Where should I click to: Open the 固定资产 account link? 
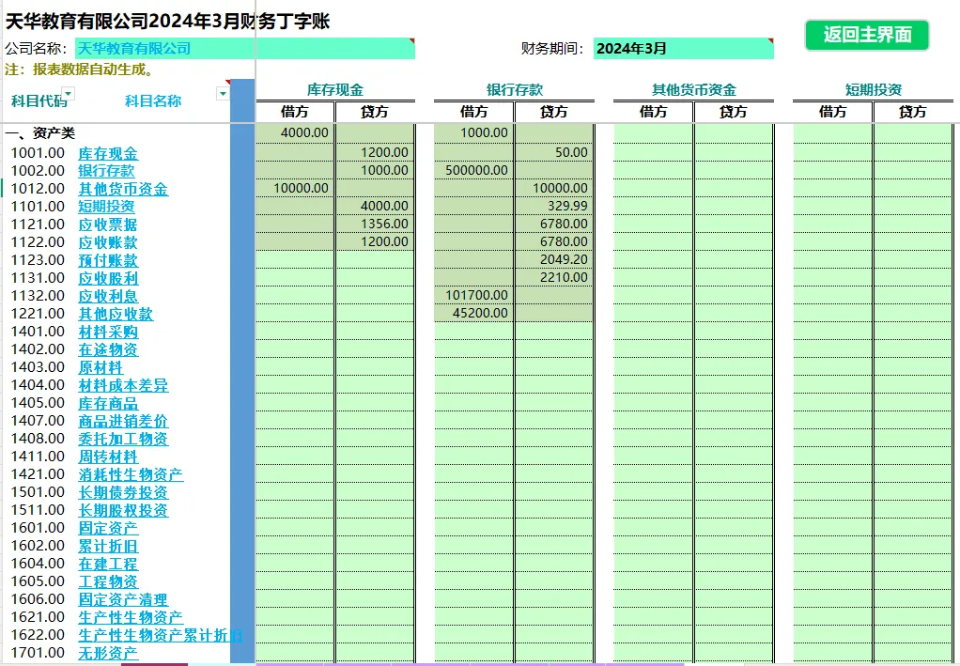[108, 527]
